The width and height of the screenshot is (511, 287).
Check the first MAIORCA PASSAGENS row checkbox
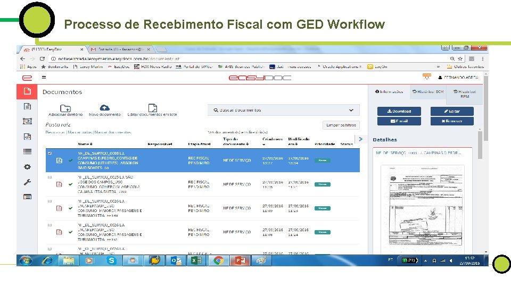coord(50,201)
